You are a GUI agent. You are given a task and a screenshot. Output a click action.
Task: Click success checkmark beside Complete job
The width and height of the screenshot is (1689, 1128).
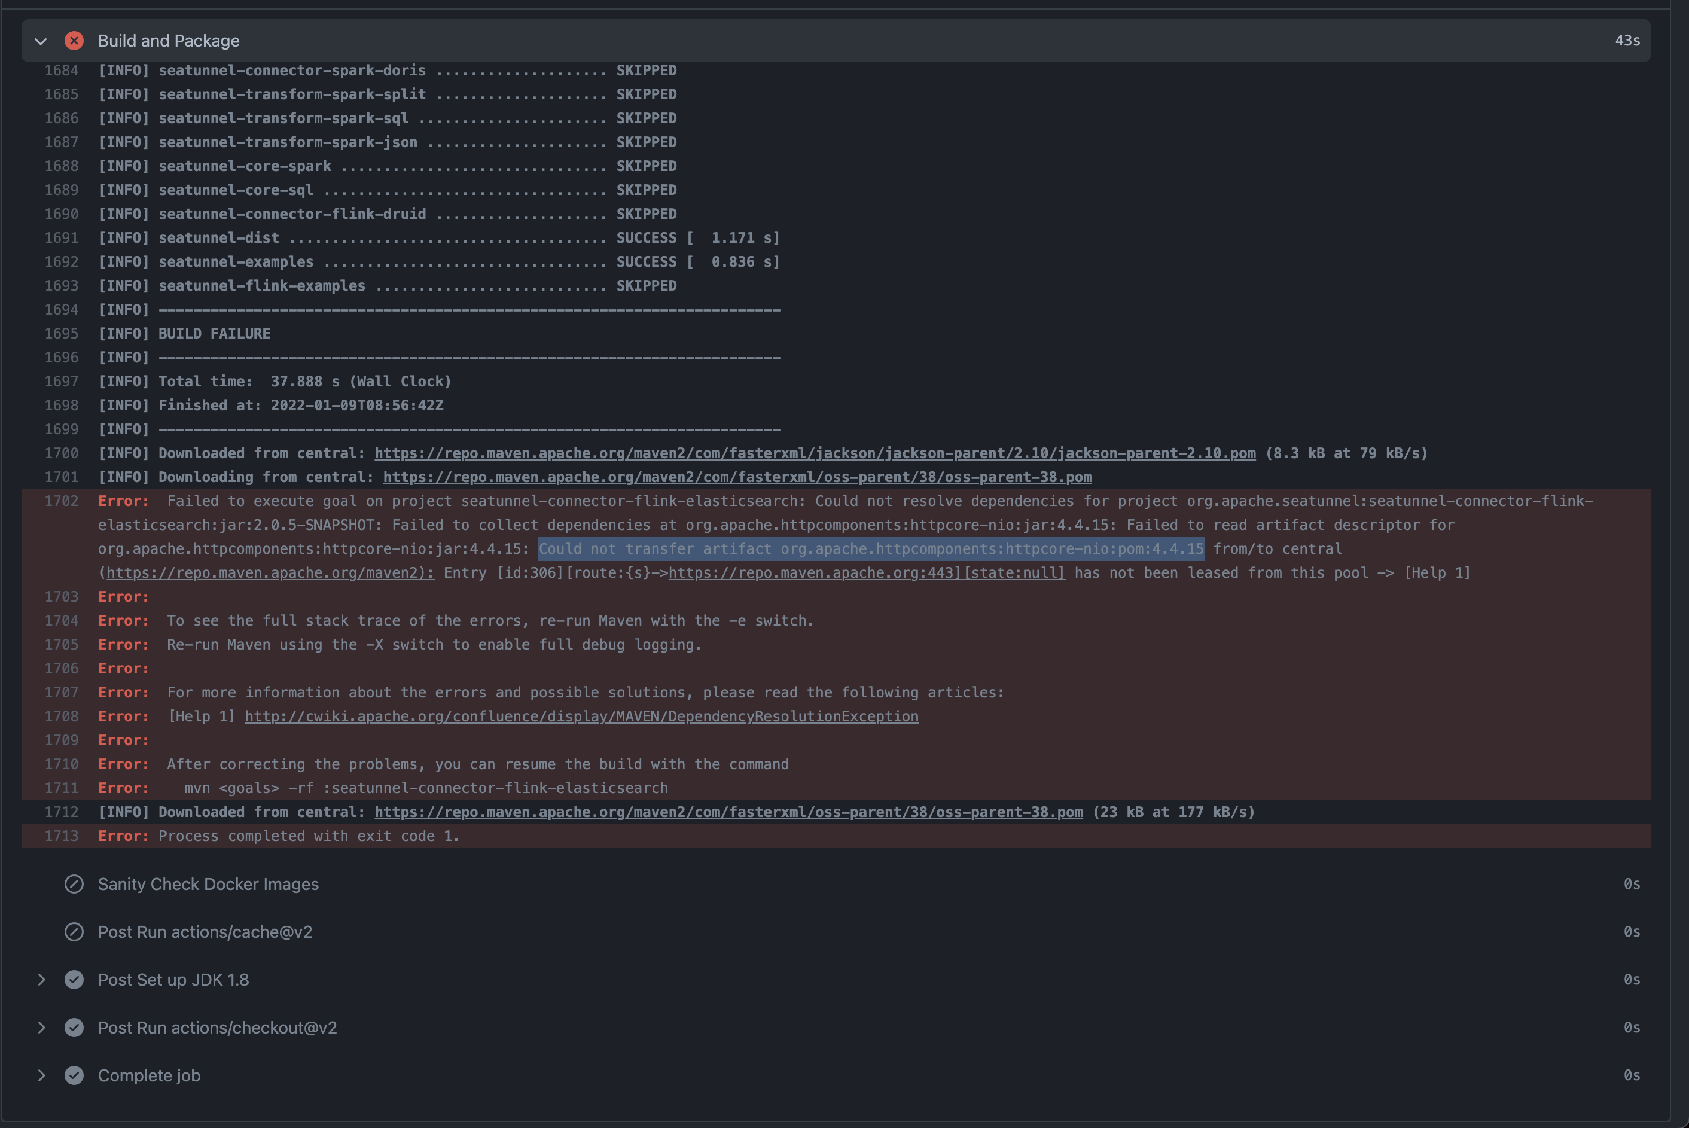coord(74,1075)
